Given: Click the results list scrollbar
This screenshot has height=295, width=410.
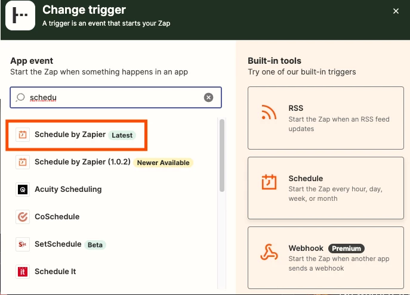Looking at the screenshot, I should click(x=222, y=156).
